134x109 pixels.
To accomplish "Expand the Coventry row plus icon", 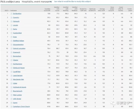I will [x=11, y=18].
